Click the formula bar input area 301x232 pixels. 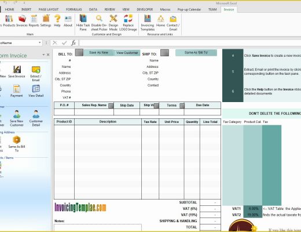pos(190,43)
